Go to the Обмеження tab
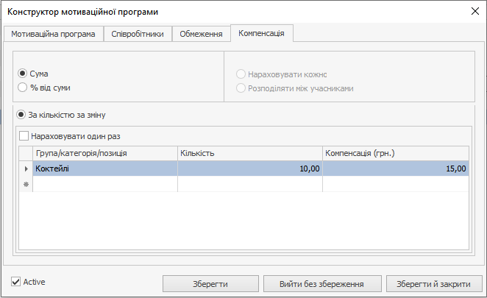Image resolution: width=487 pixels, height=298 pixels. click(201, 35)
